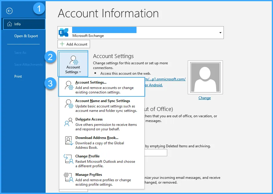Expand the email account selector dropdown
The image size is (273, 194).
(220, 33)
